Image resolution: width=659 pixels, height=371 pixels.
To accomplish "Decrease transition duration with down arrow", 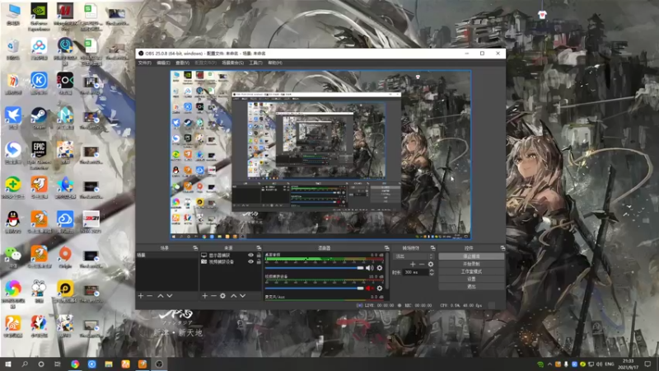I will (x=432, y=275).
